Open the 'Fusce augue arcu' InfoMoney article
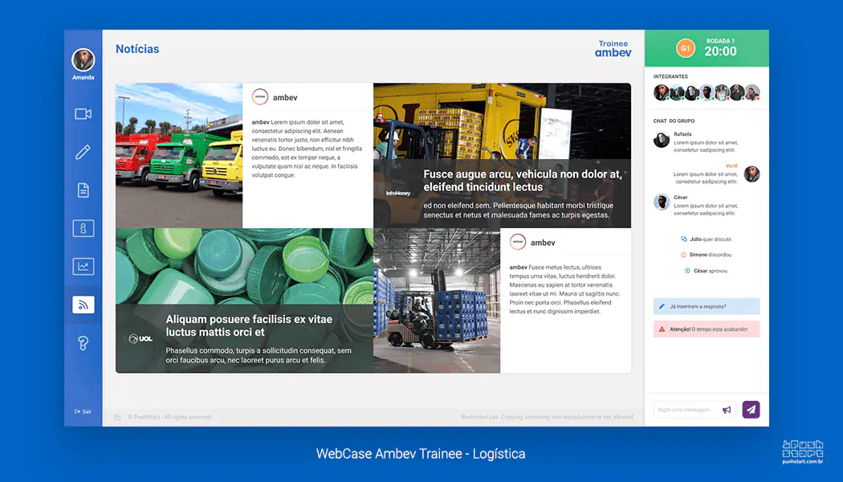The height and width of the screenshot is (482, 843). tap(502, 156)
